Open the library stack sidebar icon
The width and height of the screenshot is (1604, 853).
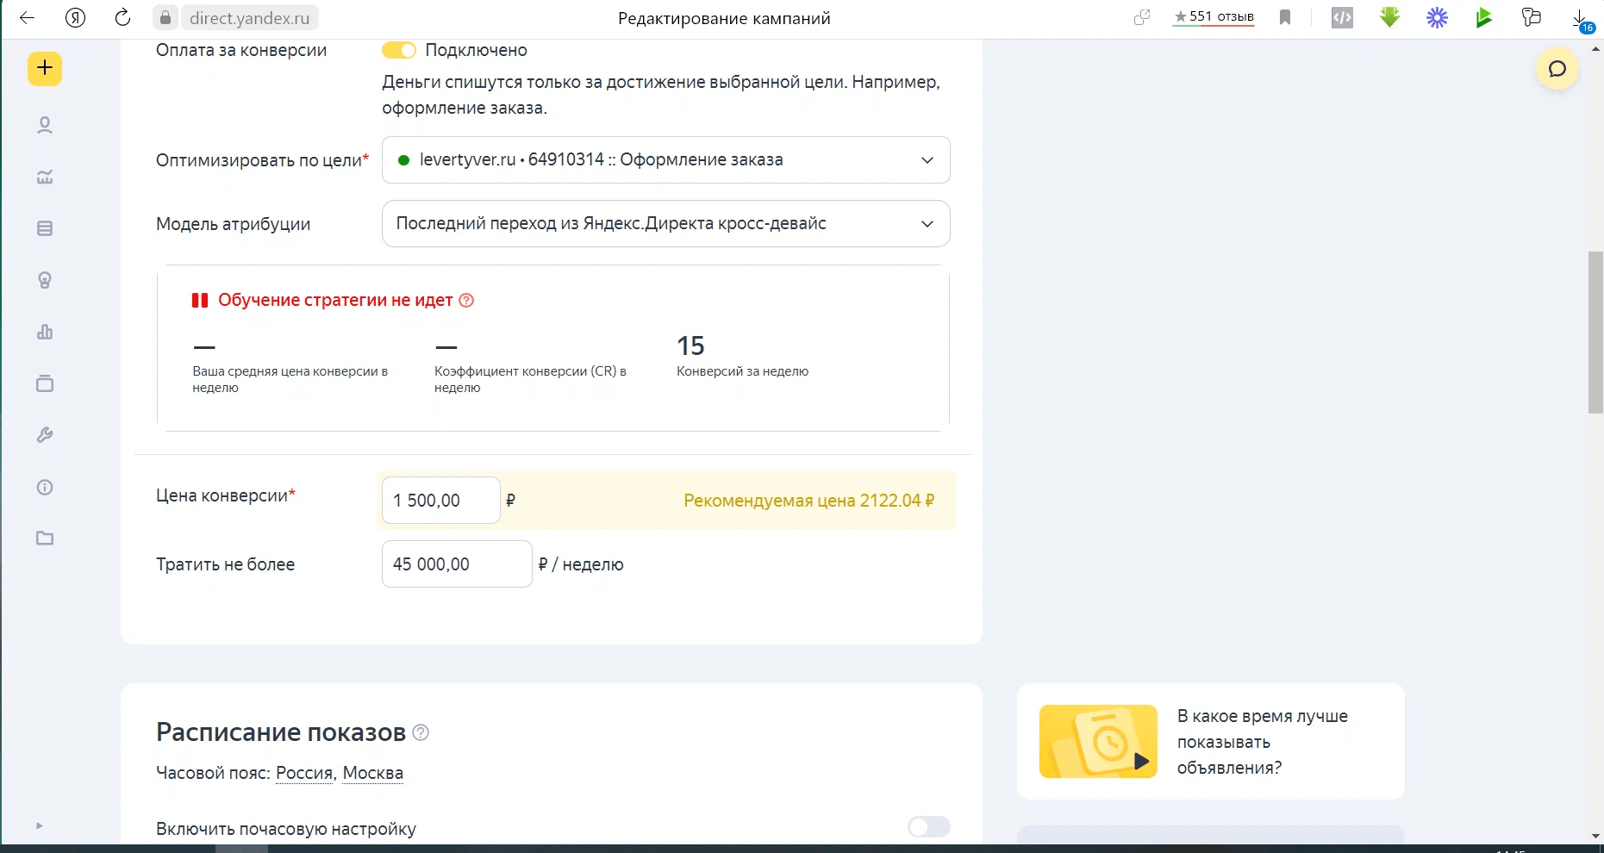[45, 383]
